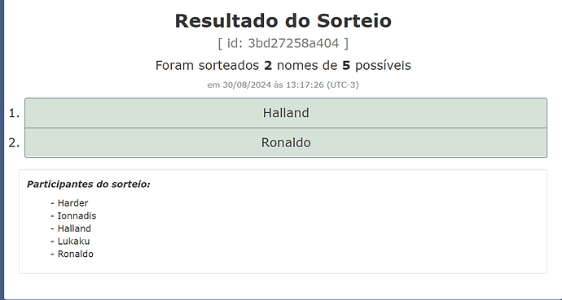Screen dimensions: 562x300
Task: Click the bold number 2 in summary
Action: click(x=268, y=66)
